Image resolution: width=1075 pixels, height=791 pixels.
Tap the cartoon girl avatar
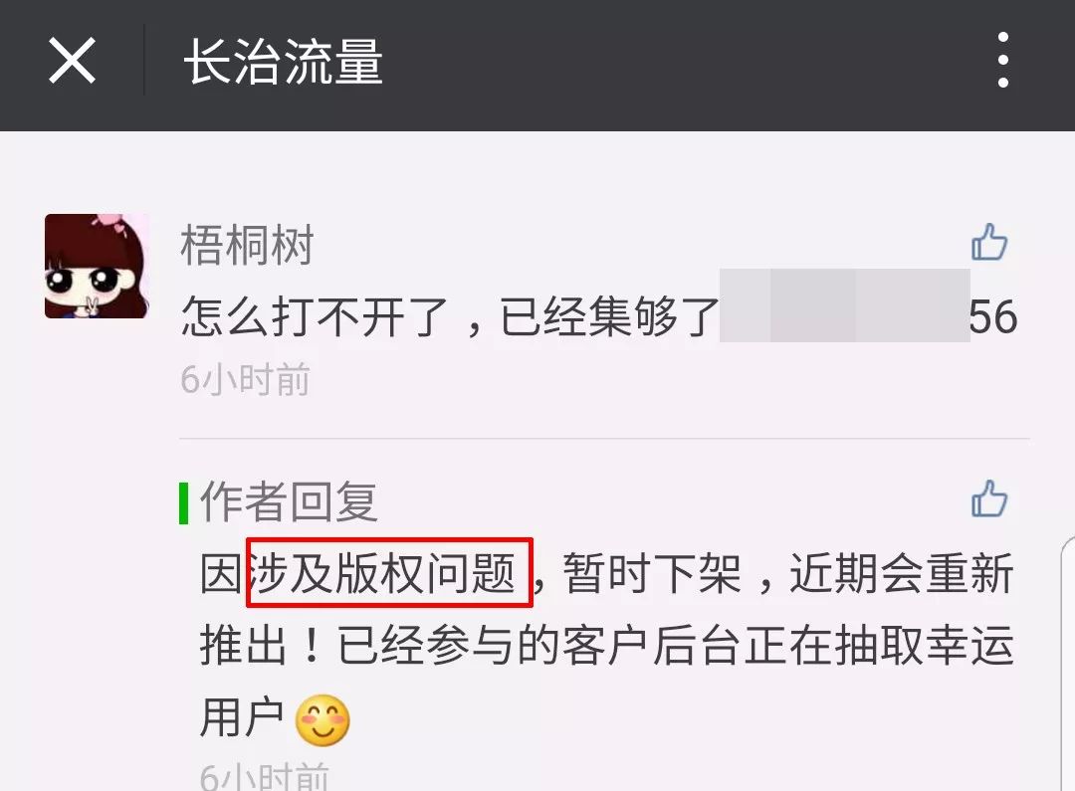(x=97, y=266)
